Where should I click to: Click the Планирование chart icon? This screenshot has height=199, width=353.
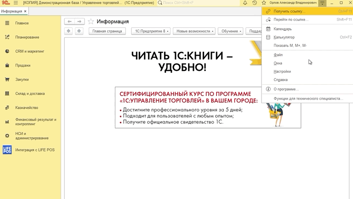[7, 37]
